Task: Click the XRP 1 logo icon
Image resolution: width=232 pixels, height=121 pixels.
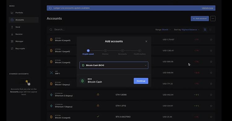Action: tap(51, 73)
